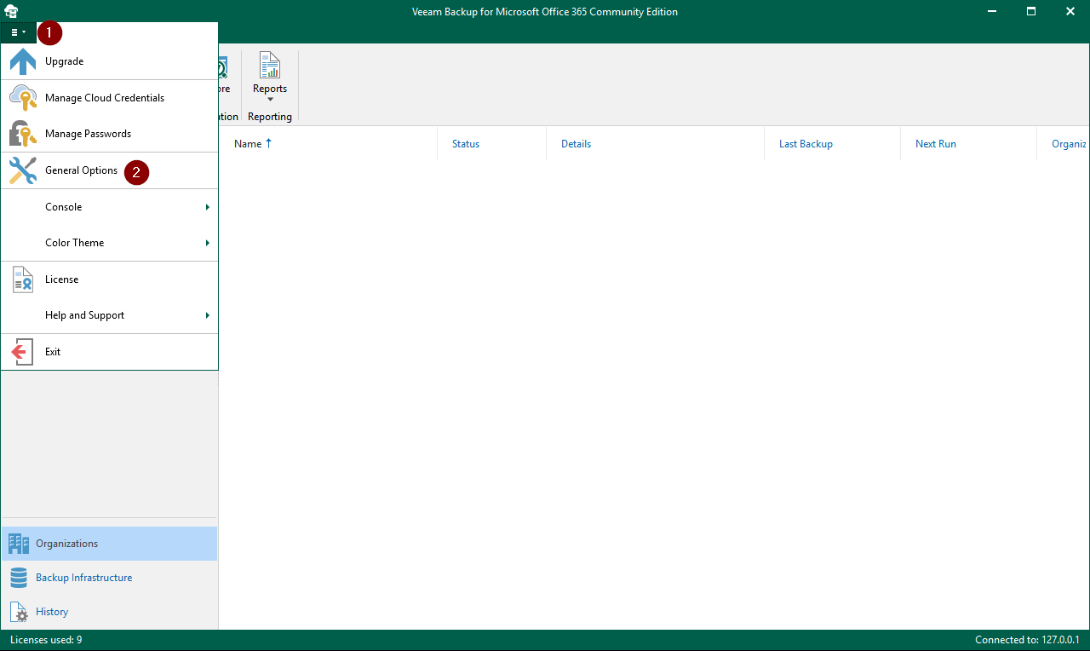
Task: Open Manage Passwords
Action: (109, 134)
